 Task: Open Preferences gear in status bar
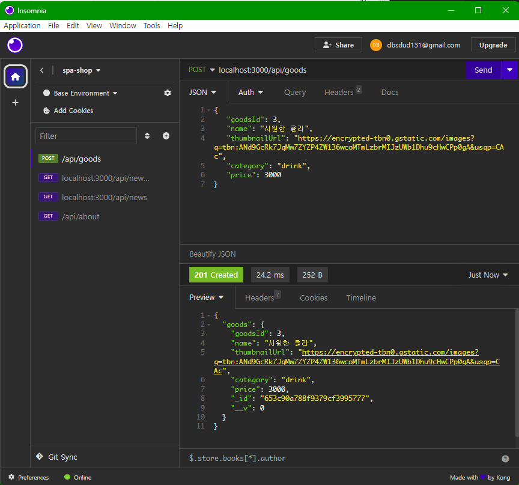(x=11, y=477)
